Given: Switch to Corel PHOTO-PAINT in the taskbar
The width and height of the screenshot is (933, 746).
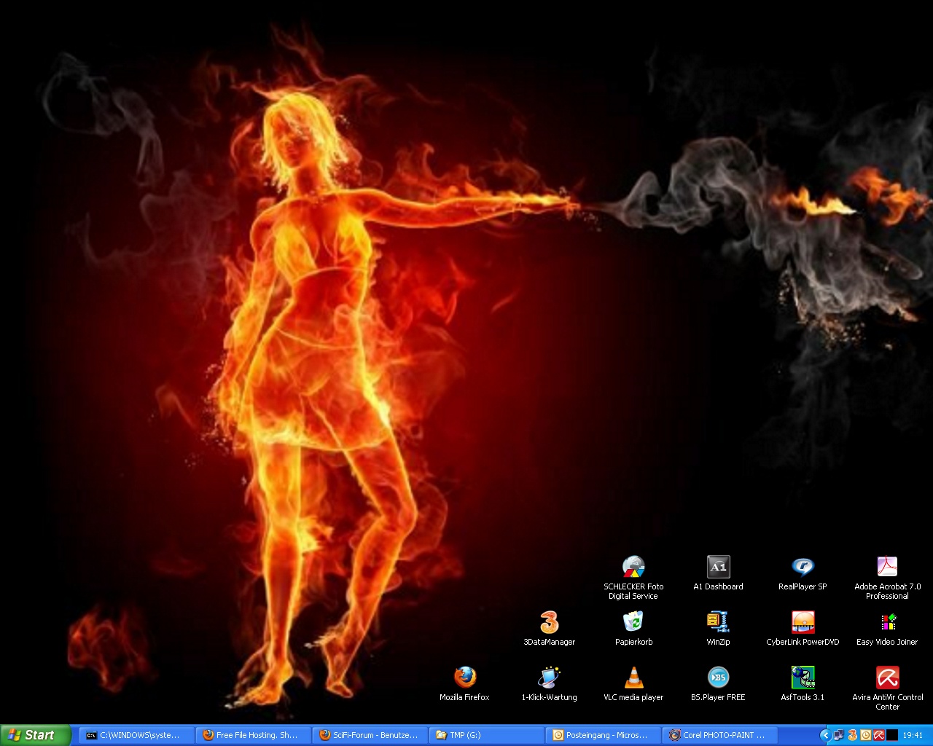Looking at the screenshot, I should coord(719,735).
